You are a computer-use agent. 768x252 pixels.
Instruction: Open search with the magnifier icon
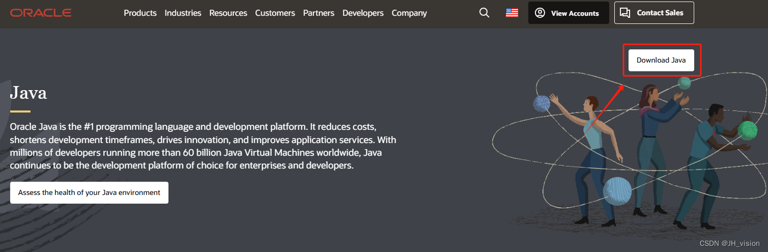click(485, 13)
